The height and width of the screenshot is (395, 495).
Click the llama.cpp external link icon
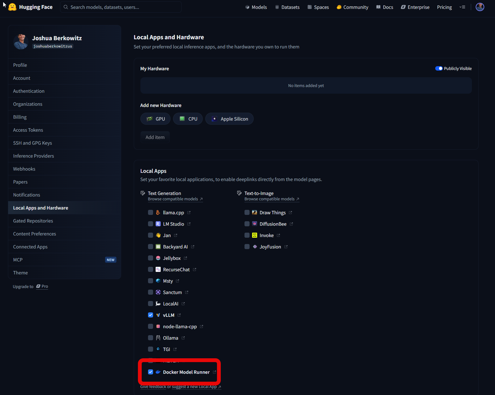(189, 213)
